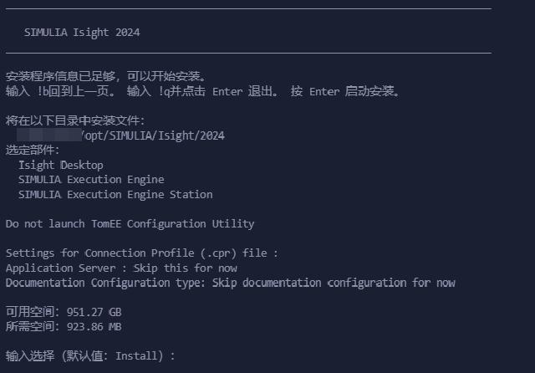Image resolution: width=535 pixels, height=373 pixels.
Task: Click the SIMULIA Execution Engine line
Action: 91,180
